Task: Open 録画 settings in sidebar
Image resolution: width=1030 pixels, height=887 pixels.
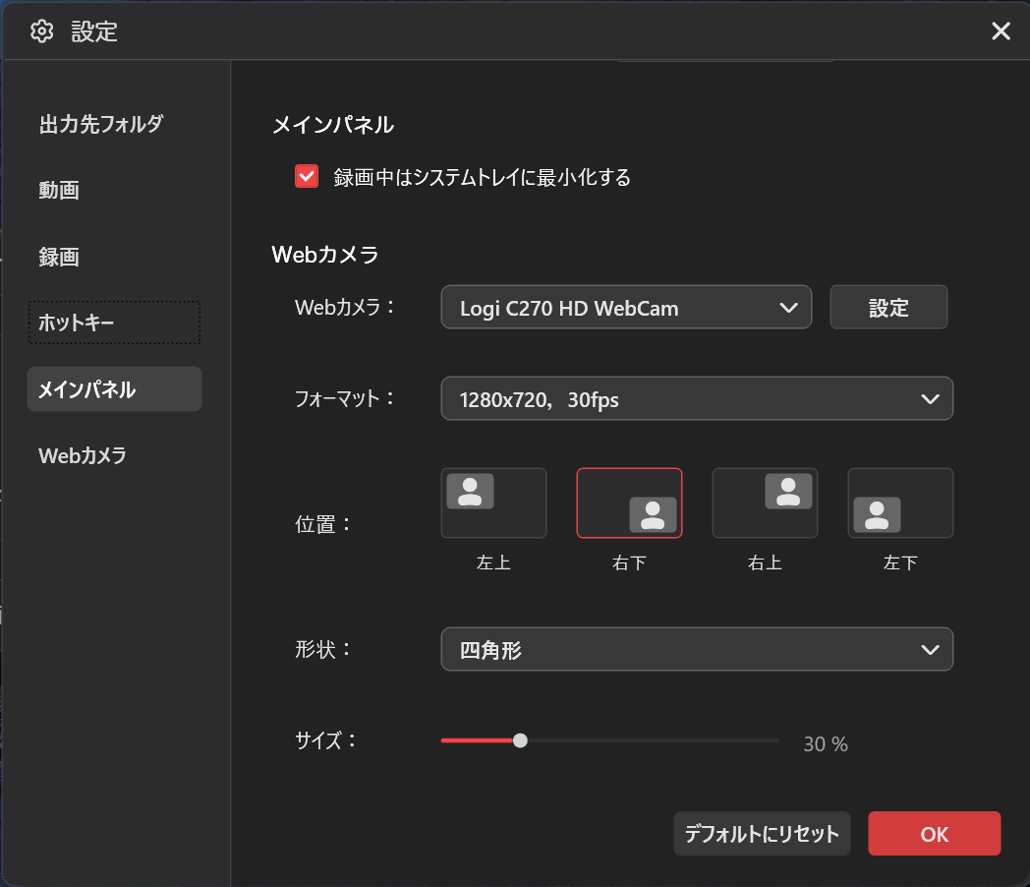Action: tap(59, 258)
